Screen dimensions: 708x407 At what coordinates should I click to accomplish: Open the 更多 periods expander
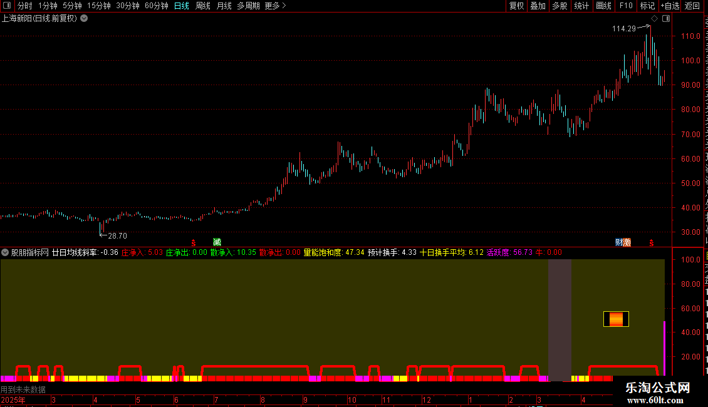click(276, 6)
